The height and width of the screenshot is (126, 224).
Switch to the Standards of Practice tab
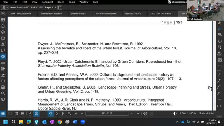point(51,14)
